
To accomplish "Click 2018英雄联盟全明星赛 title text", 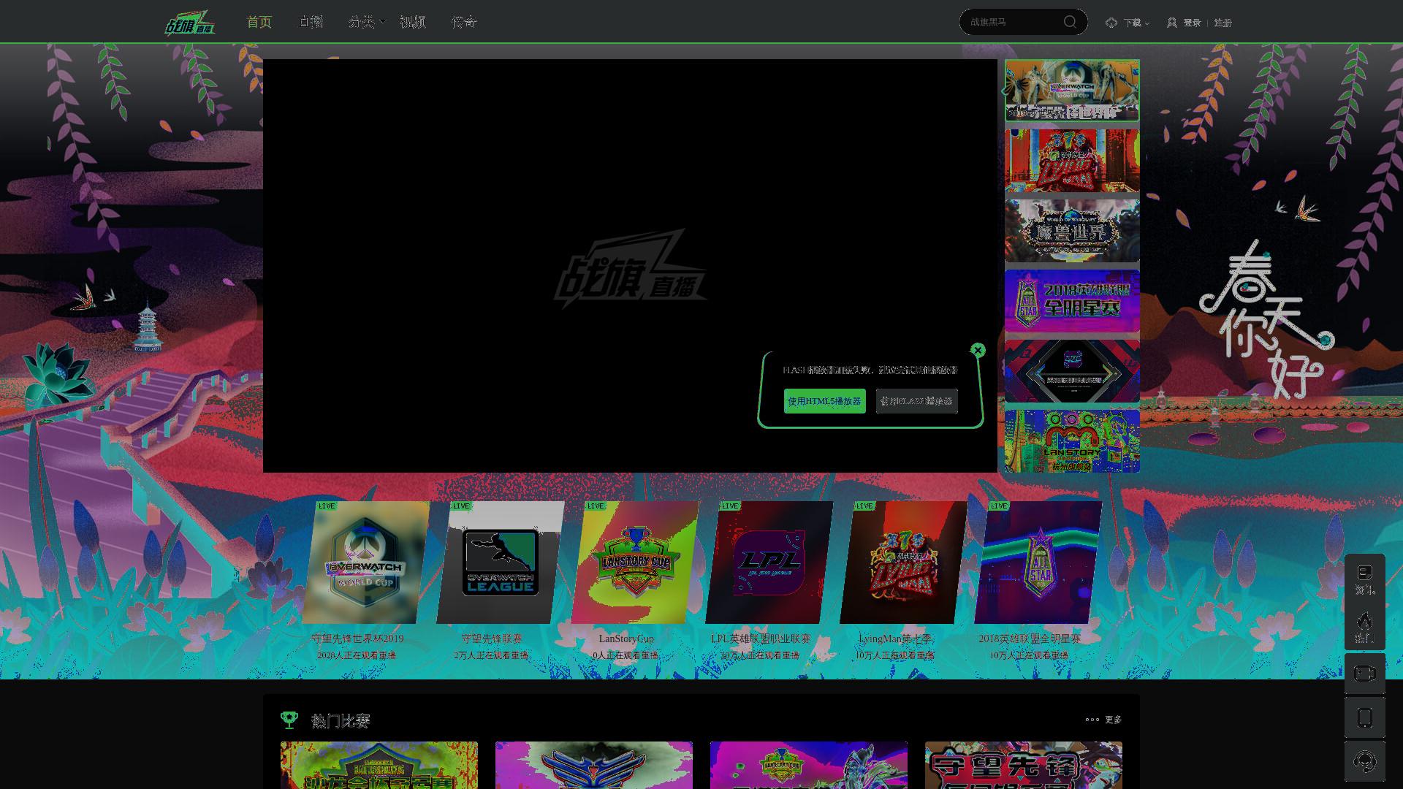I will click(1030, 639).
